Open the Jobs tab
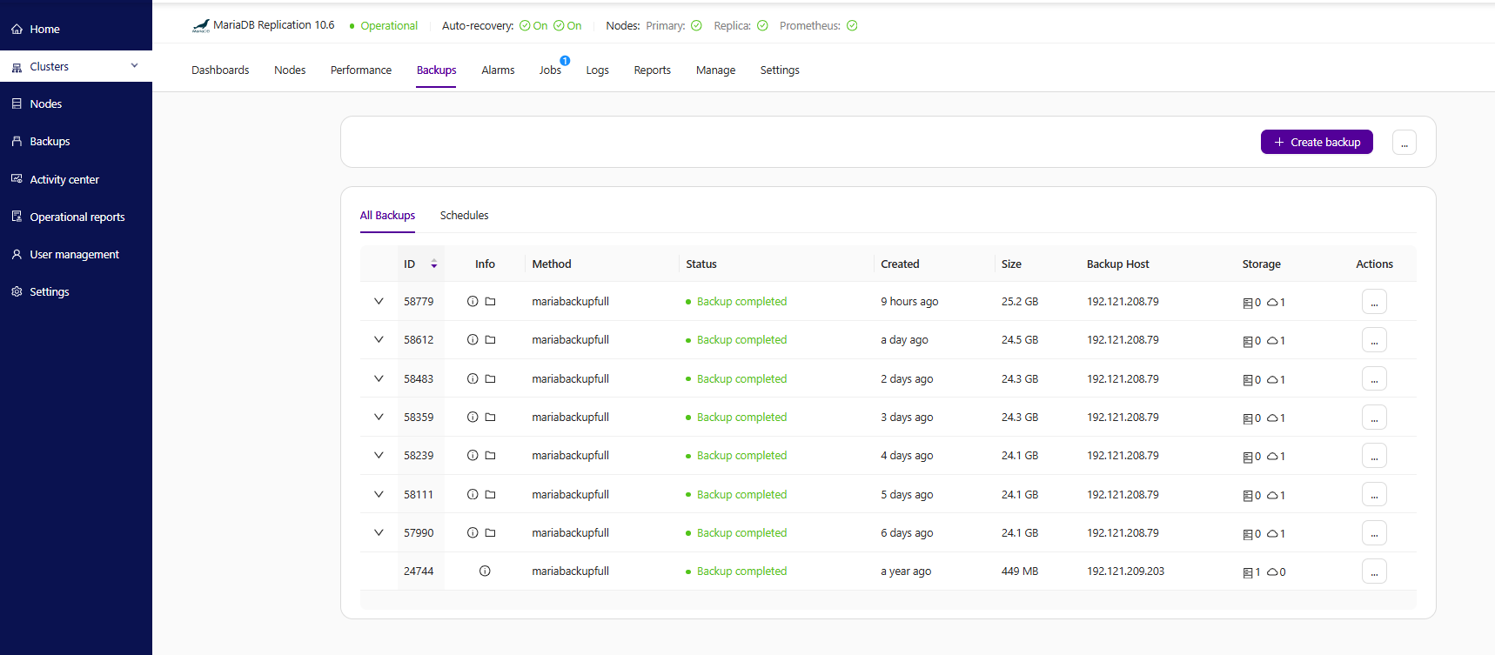 (550, 70)
